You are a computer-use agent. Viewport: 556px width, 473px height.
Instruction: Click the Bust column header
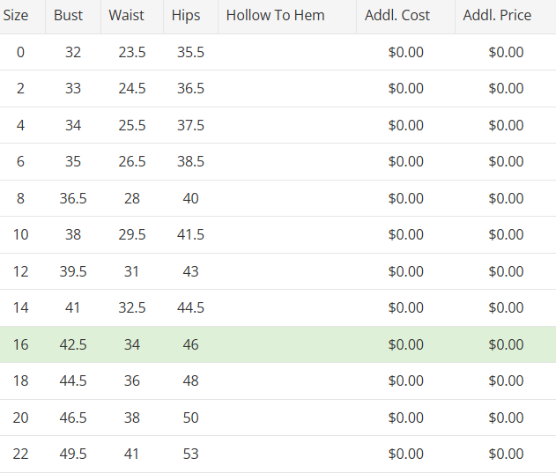[x=69, y=15]
